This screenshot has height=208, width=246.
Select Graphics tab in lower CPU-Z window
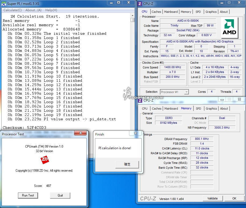coord(211,109)
